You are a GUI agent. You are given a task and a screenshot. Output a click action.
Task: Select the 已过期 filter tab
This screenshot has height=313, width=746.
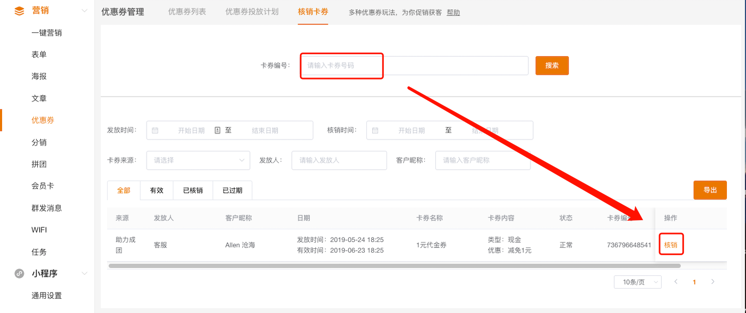(232, 190)
